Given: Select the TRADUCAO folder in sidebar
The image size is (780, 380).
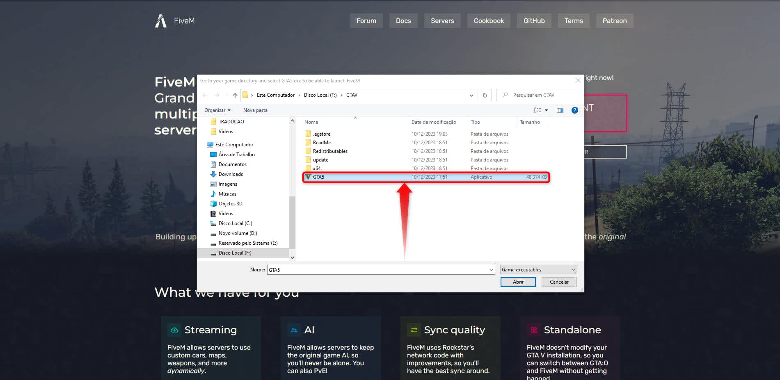Looking at the screenshot, I should pyautogui.click(x=231, y=122).
